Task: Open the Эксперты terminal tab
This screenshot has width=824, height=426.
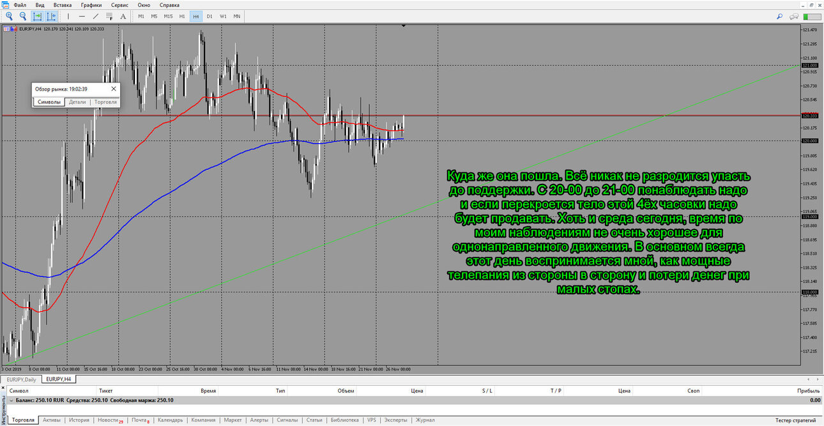Action: point(396,420)
